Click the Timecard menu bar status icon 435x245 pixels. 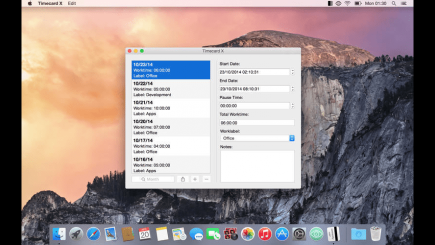pyautogui.click(x=330, y=3)
